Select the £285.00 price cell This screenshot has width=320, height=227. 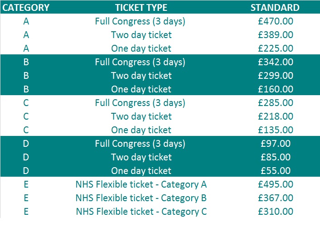point(276,103)
